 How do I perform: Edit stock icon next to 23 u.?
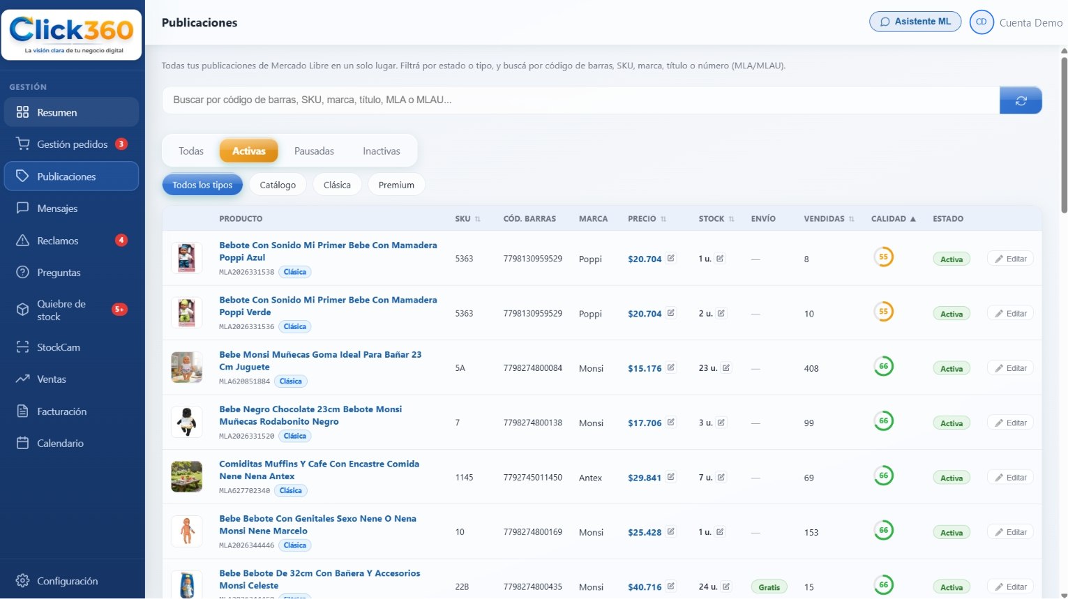pyautogui.click(x=726, y=368)
